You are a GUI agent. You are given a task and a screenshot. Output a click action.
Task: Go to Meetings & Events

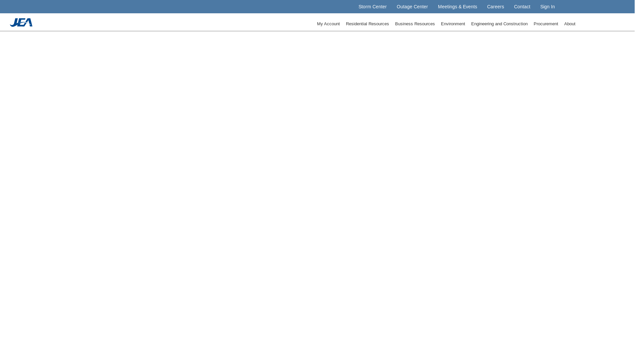tap(457, 7)
